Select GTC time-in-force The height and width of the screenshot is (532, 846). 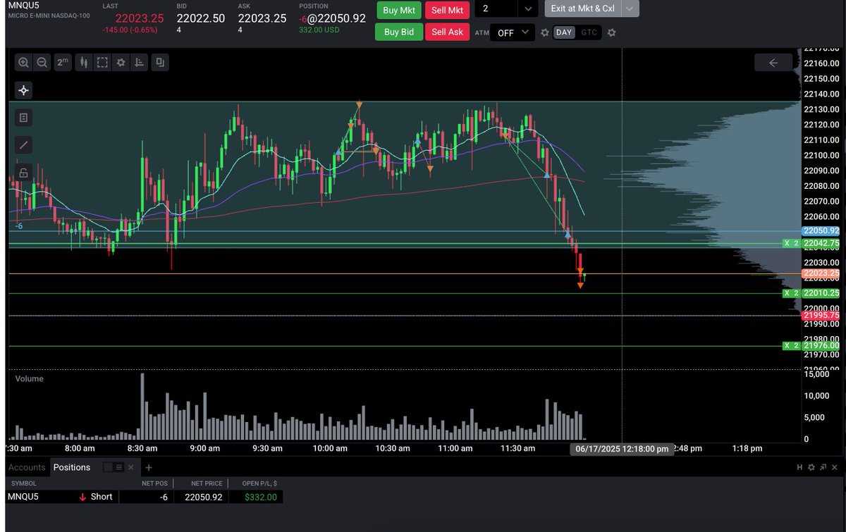pyautogui.click(x=589, y=32)
